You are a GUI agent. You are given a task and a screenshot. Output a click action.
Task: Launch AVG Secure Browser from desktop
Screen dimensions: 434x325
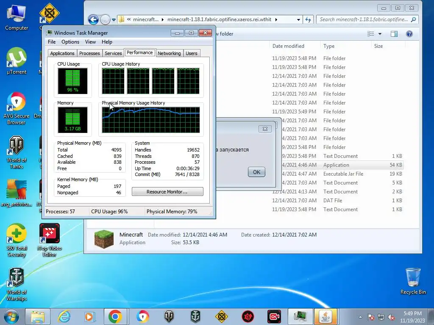17,108
